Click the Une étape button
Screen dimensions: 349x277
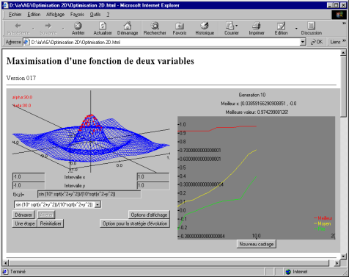tap(25, 223)
